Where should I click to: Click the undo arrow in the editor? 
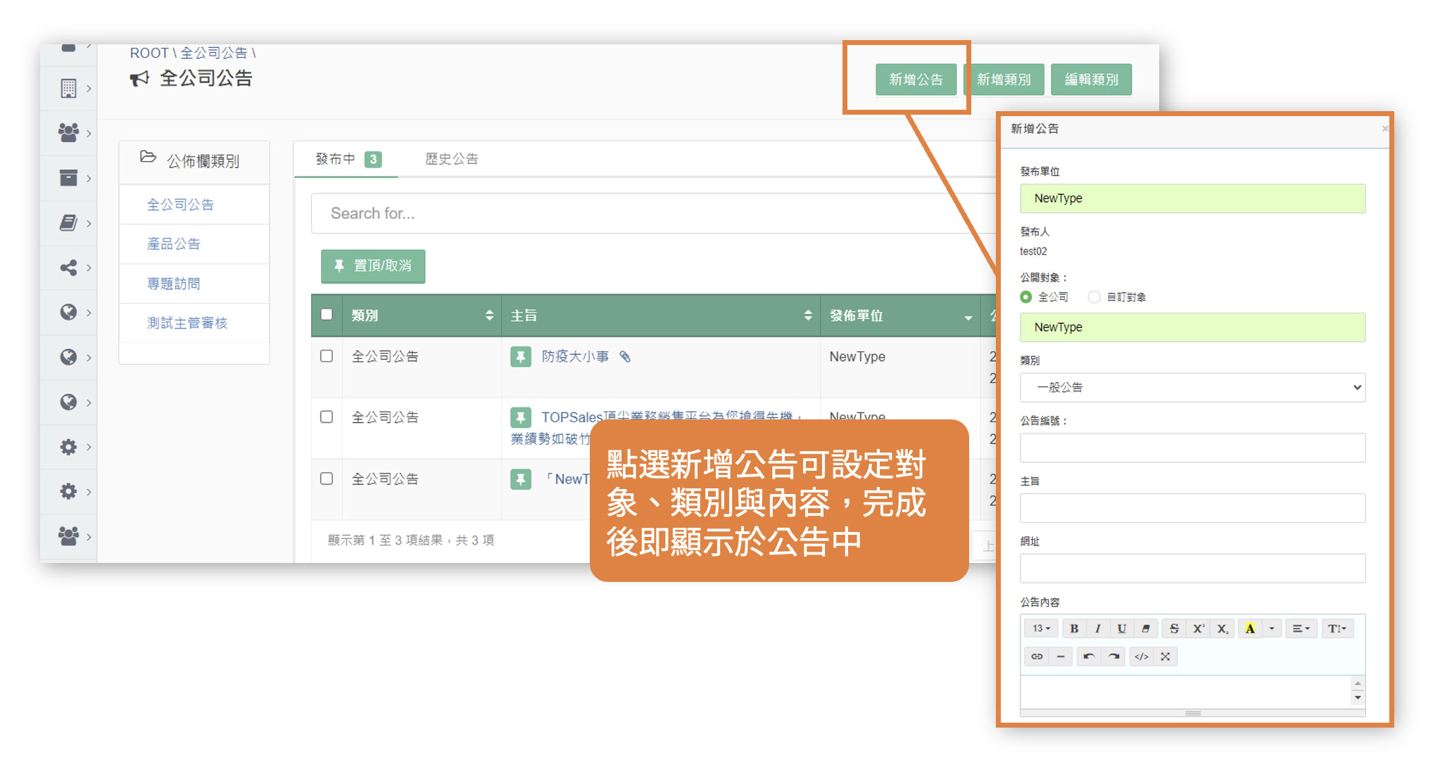[1089, 657]
